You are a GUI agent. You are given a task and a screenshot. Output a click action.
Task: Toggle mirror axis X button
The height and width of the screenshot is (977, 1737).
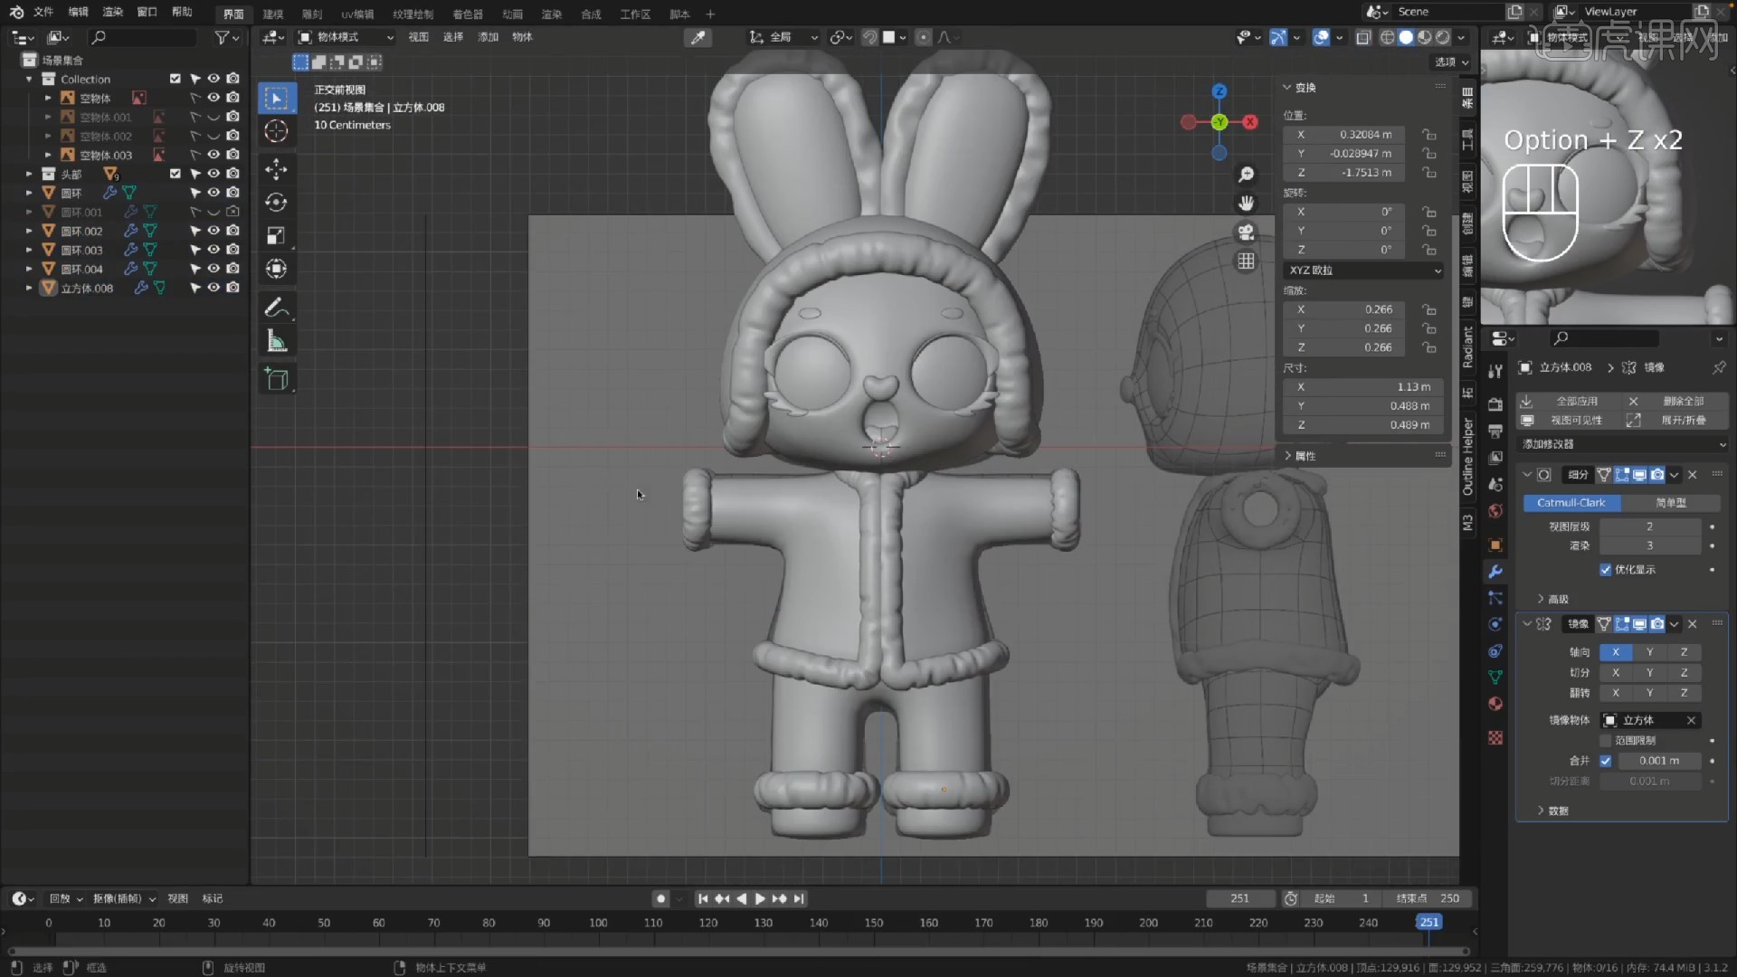pyautogui.click(x=1616, y=652)
